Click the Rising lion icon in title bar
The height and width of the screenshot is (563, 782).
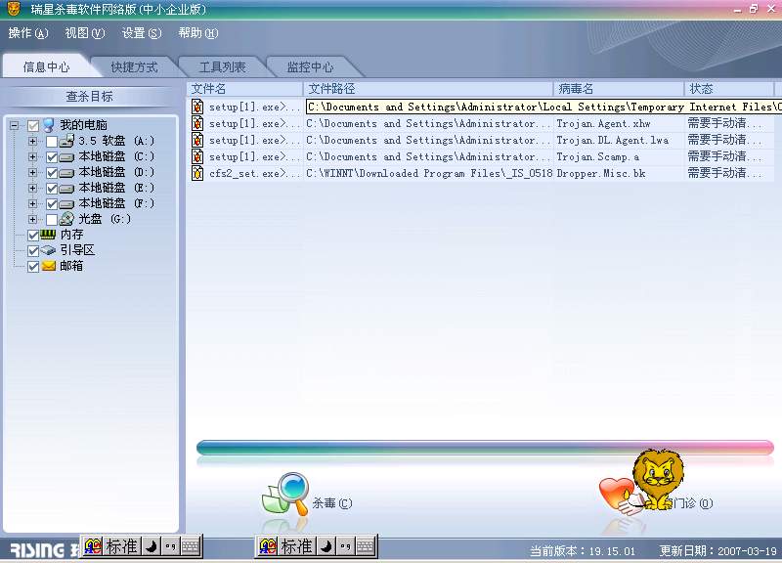pyautogui.click(x=14, y=9)
